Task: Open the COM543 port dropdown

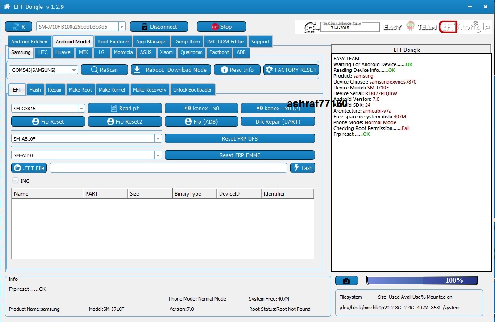Action: [74, 70]
